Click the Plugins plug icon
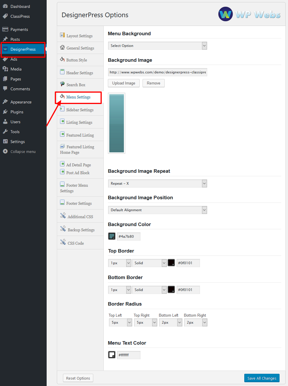Image resolution: width=288 pixels, height=386 pixels. (x=5, y=112)
